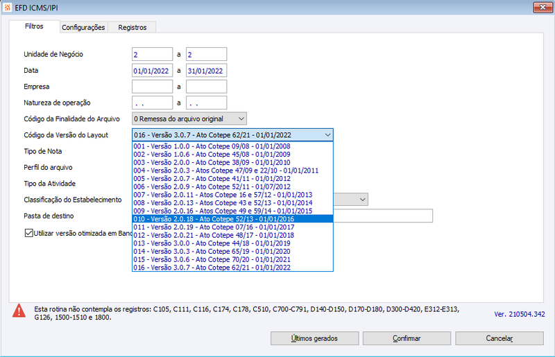Select the Filtros tab
The image size is (555, 357).
(x=34, y=26)
